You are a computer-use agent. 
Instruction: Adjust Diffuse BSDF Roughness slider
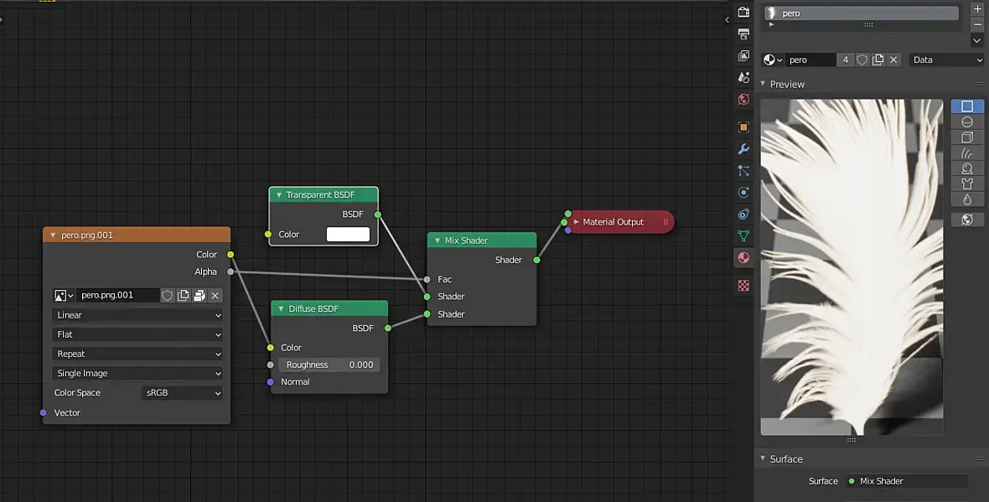[x=329, y=365]
